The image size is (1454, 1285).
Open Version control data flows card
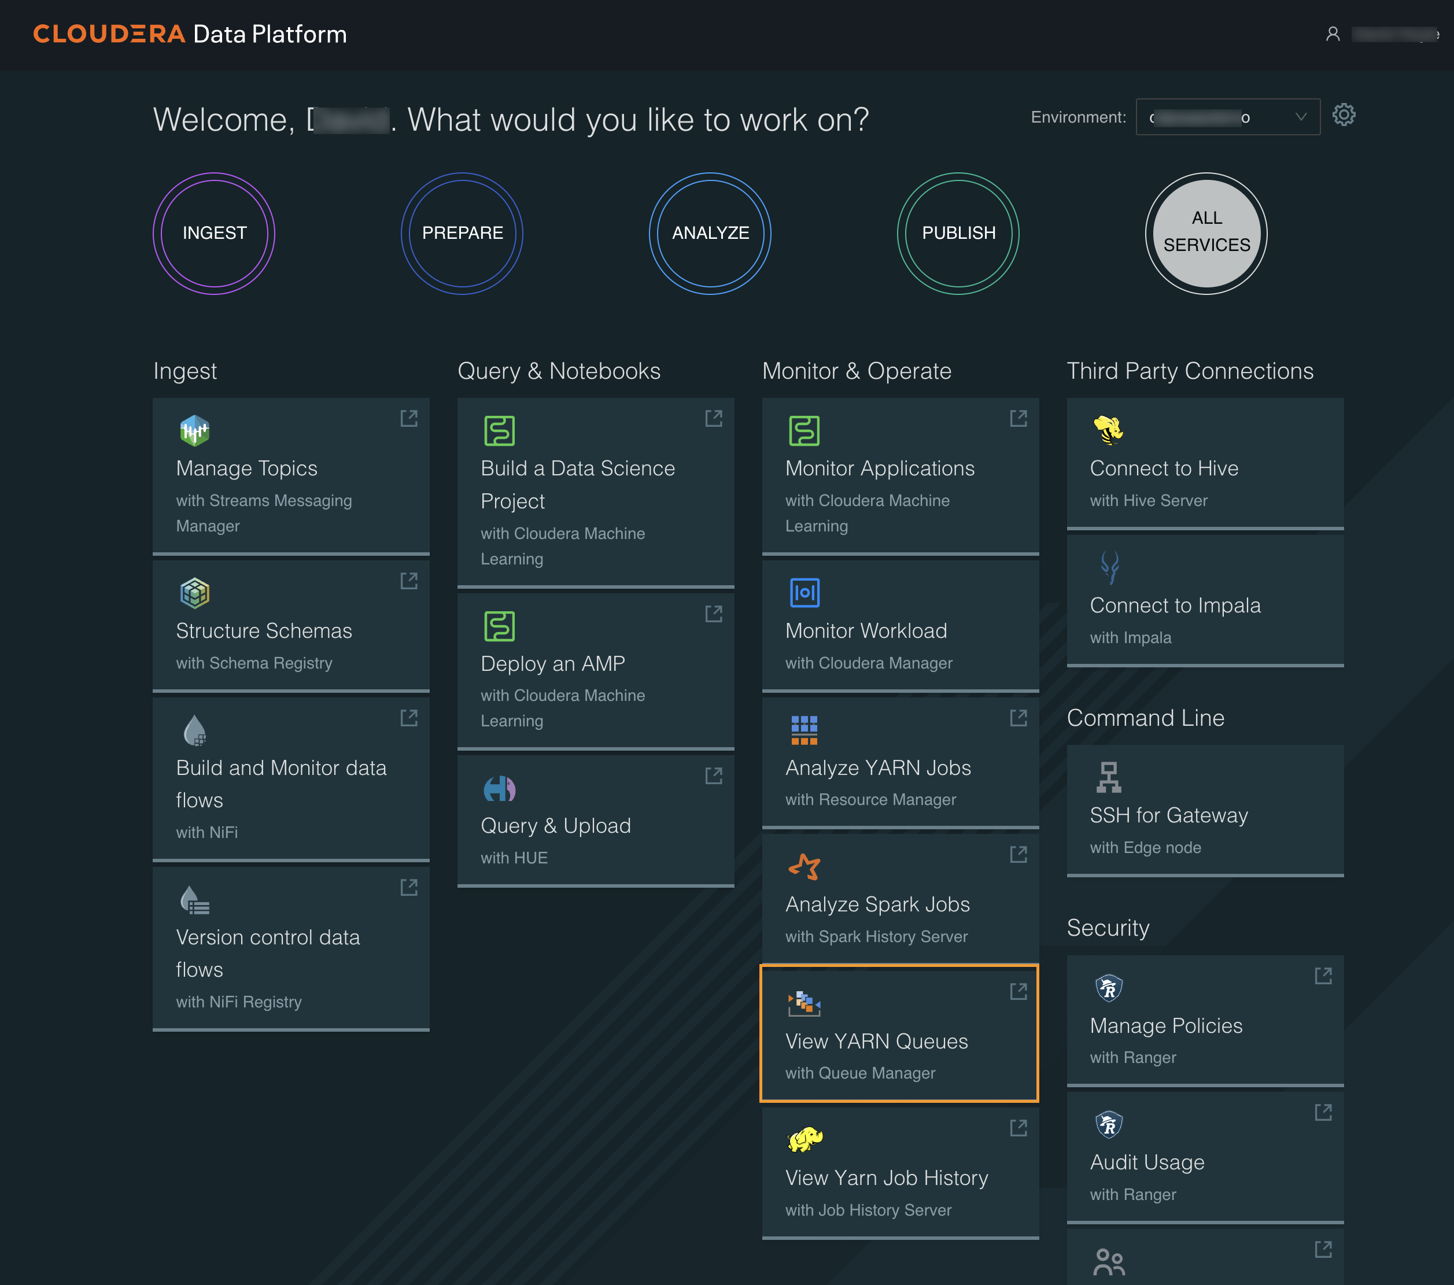click(x=291, y=948)
